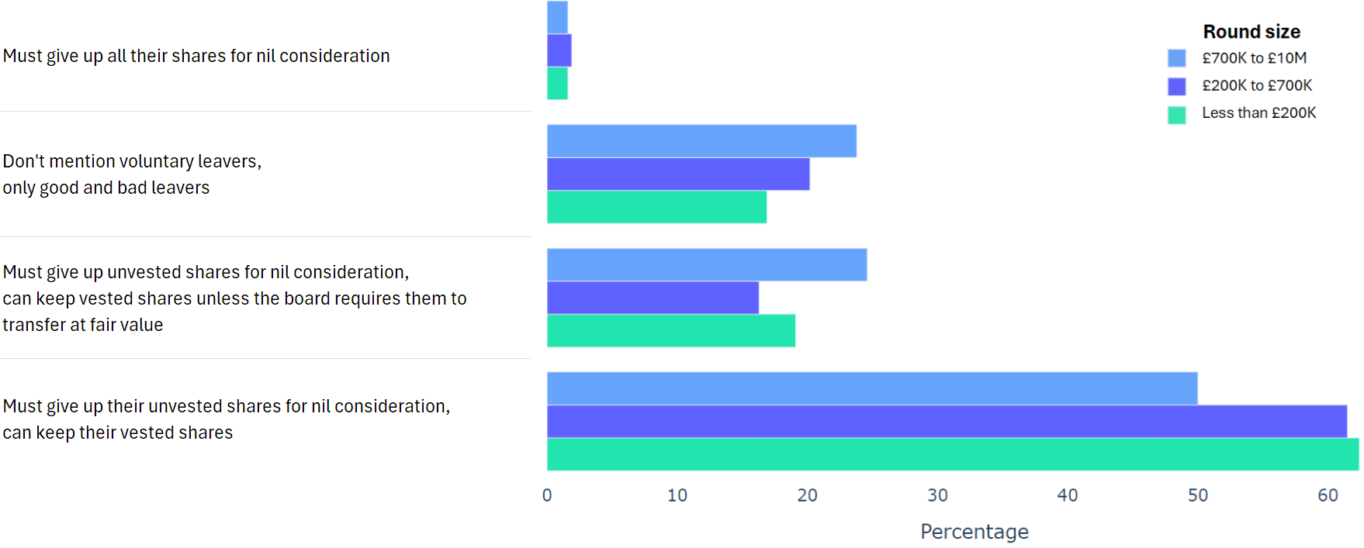Select the green bar in the 'Don't mention voluntary leavers' group

[x=656, y=207]
